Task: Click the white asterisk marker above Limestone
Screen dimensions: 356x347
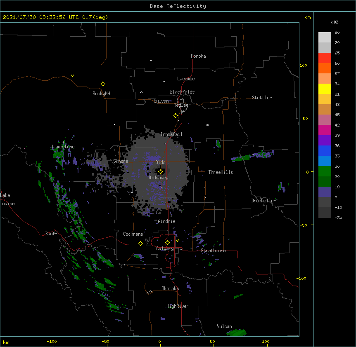Action: click(63, 143)
